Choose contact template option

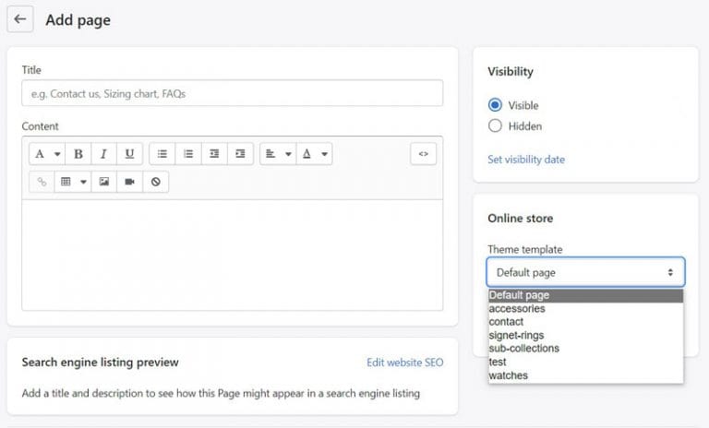[x=585, y=322]
